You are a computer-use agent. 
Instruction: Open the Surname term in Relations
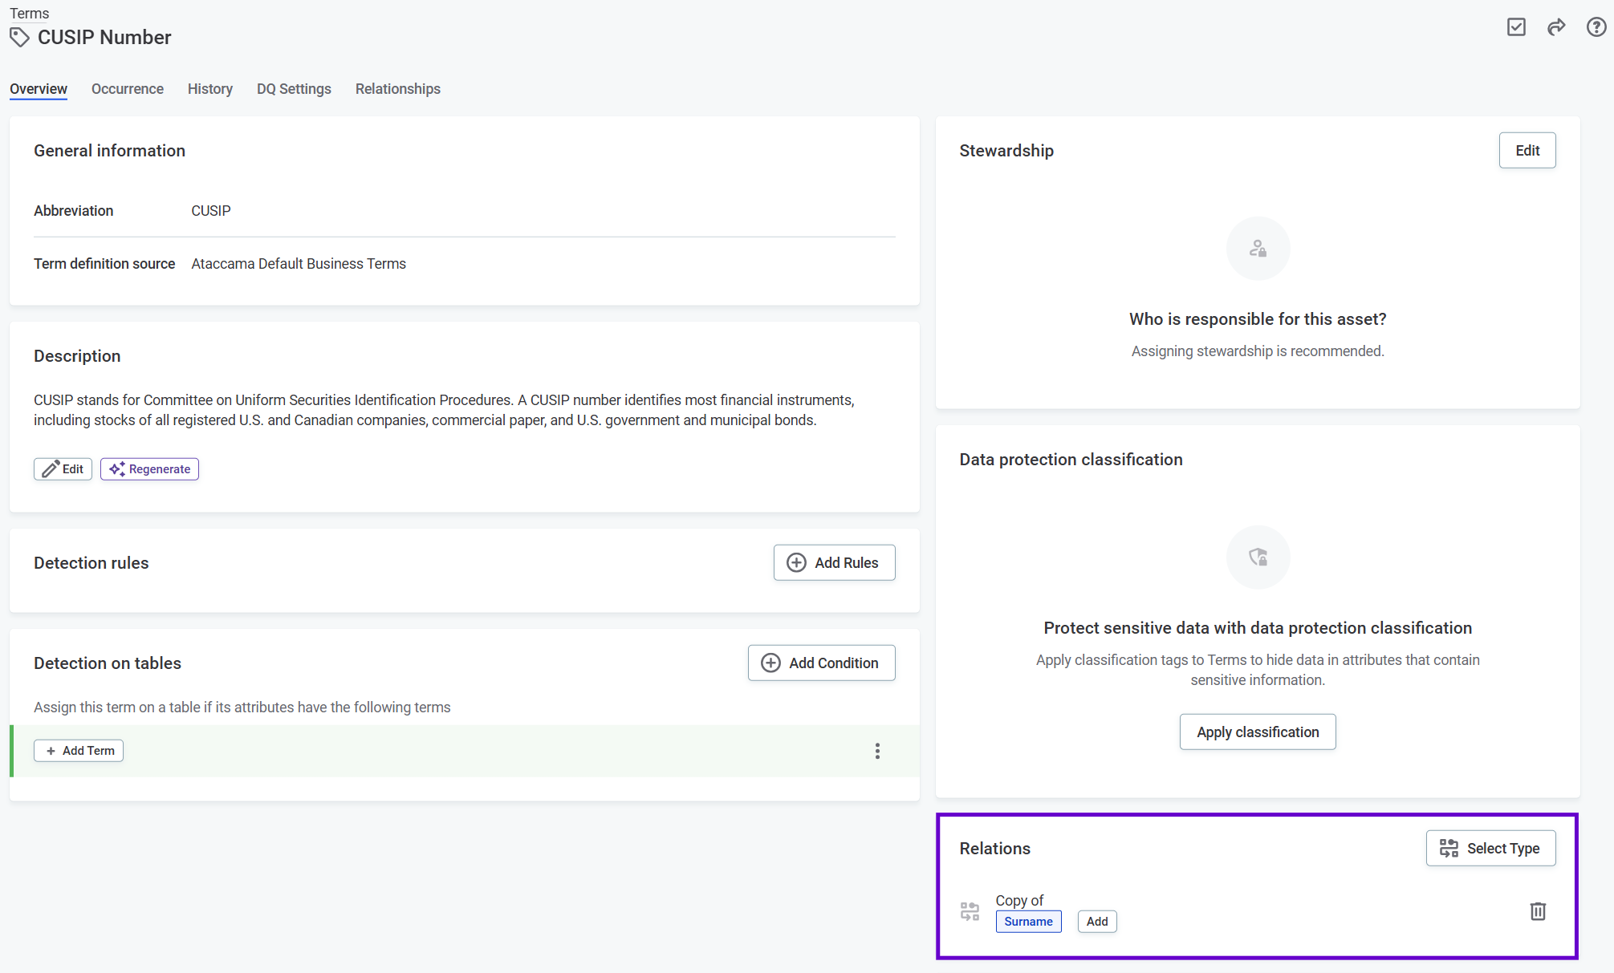pos(1028,921)
